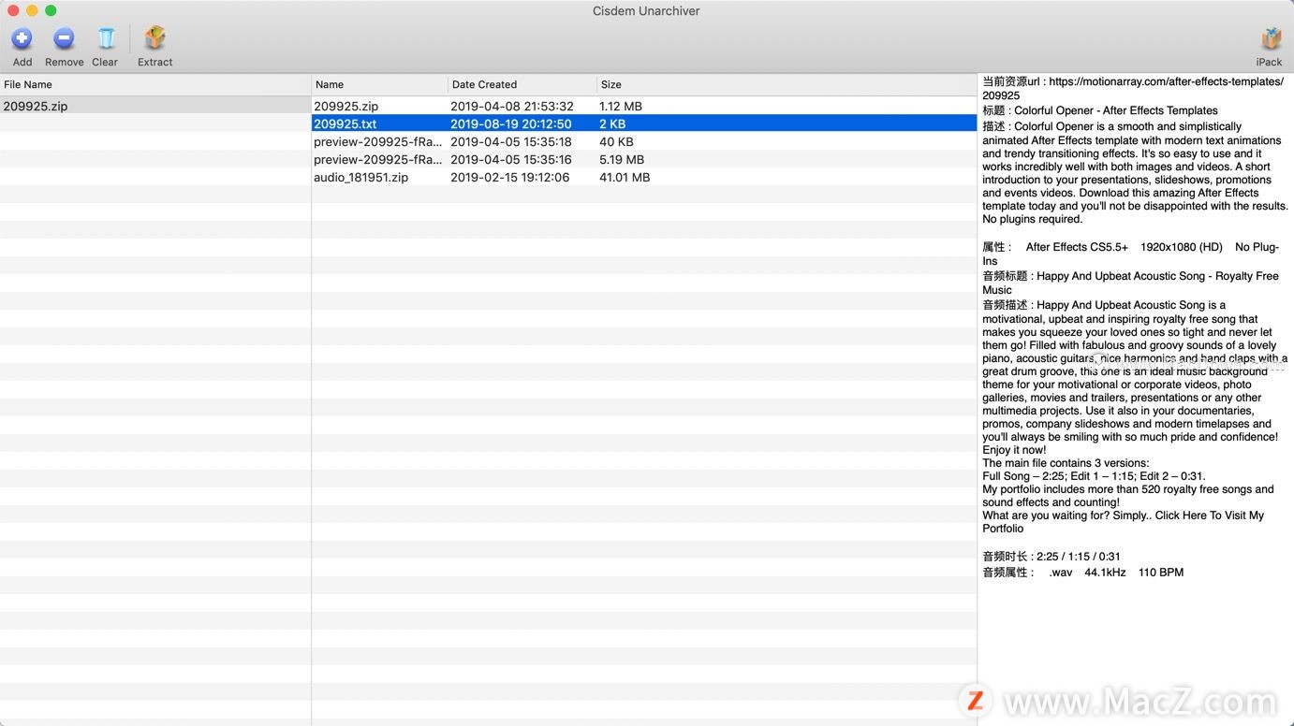Click the 41.01 MB size cell

[x=625, y=177]
